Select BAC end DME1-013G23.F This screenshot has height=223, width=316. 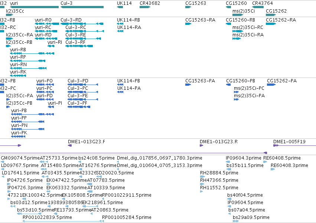(x=70, y=145)
